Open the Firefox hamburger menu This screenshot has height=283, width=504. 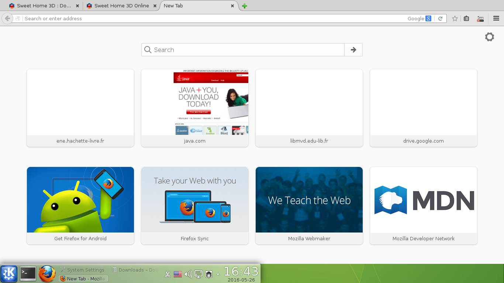point(496,18)
